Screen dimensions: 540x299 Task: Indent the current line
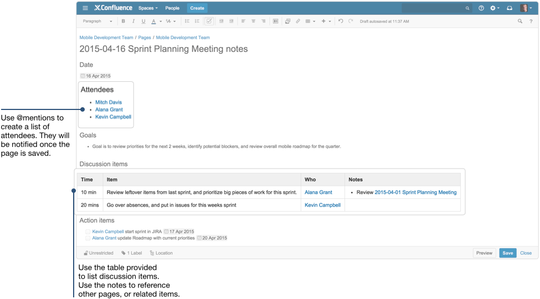[x=232, y=22]
